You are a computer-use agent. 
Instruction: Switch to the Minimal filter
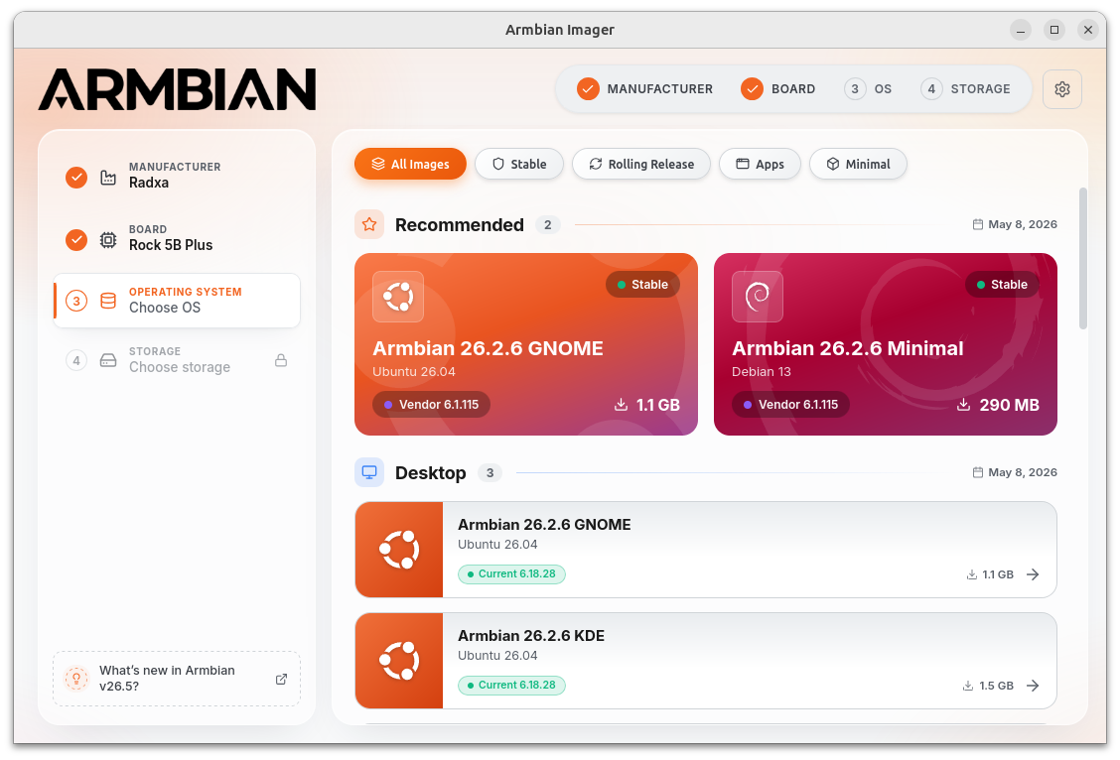(x=858, y=164)
